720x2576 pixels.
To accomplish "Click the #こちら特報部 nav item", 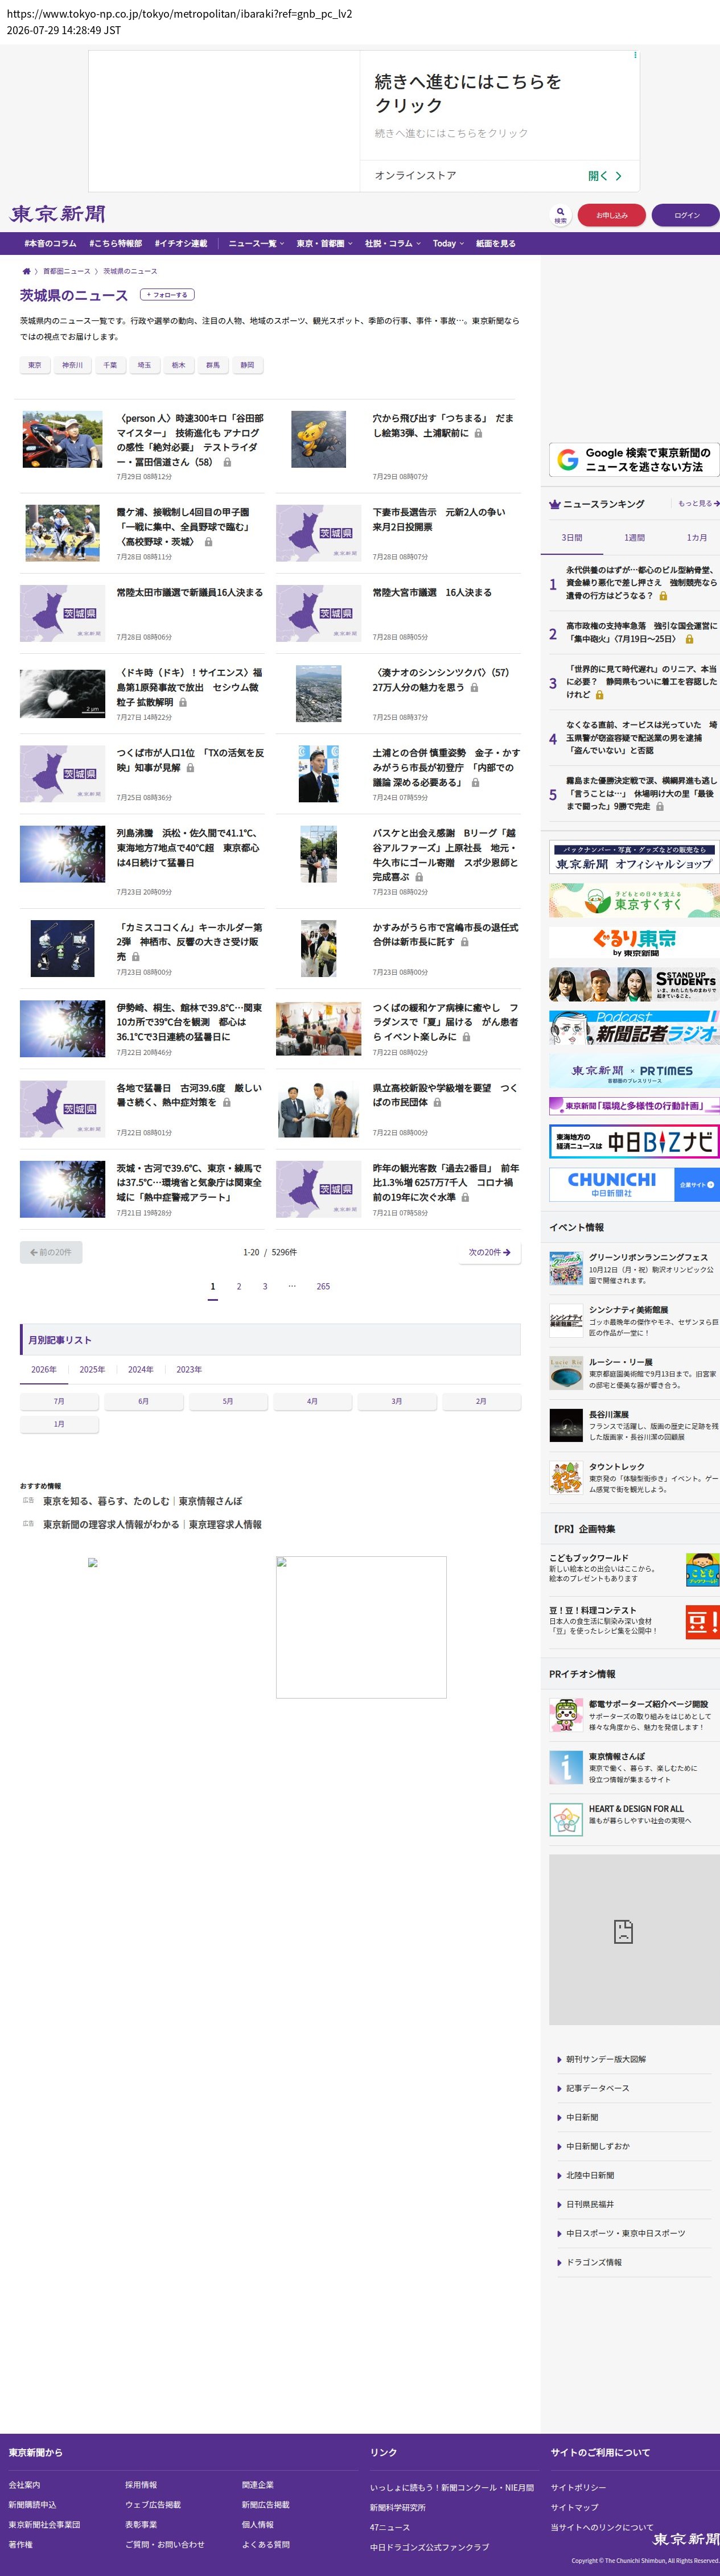I will pyautogui.click(x=115, y=243).
